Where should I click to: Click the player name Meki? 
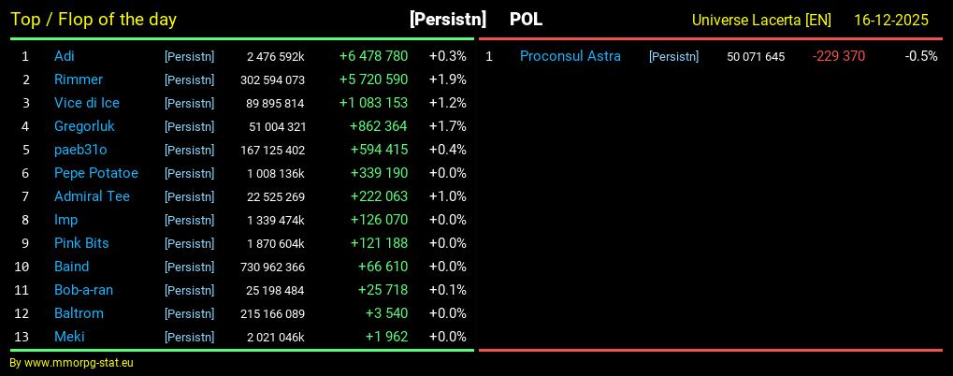tap(69, 337)
